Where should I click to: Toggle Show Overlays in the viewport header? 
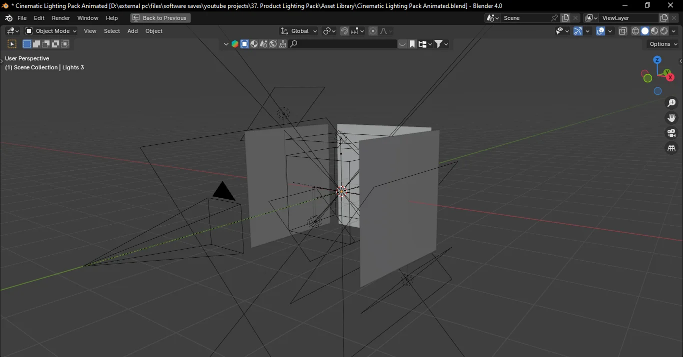click(x=600, y=30)
